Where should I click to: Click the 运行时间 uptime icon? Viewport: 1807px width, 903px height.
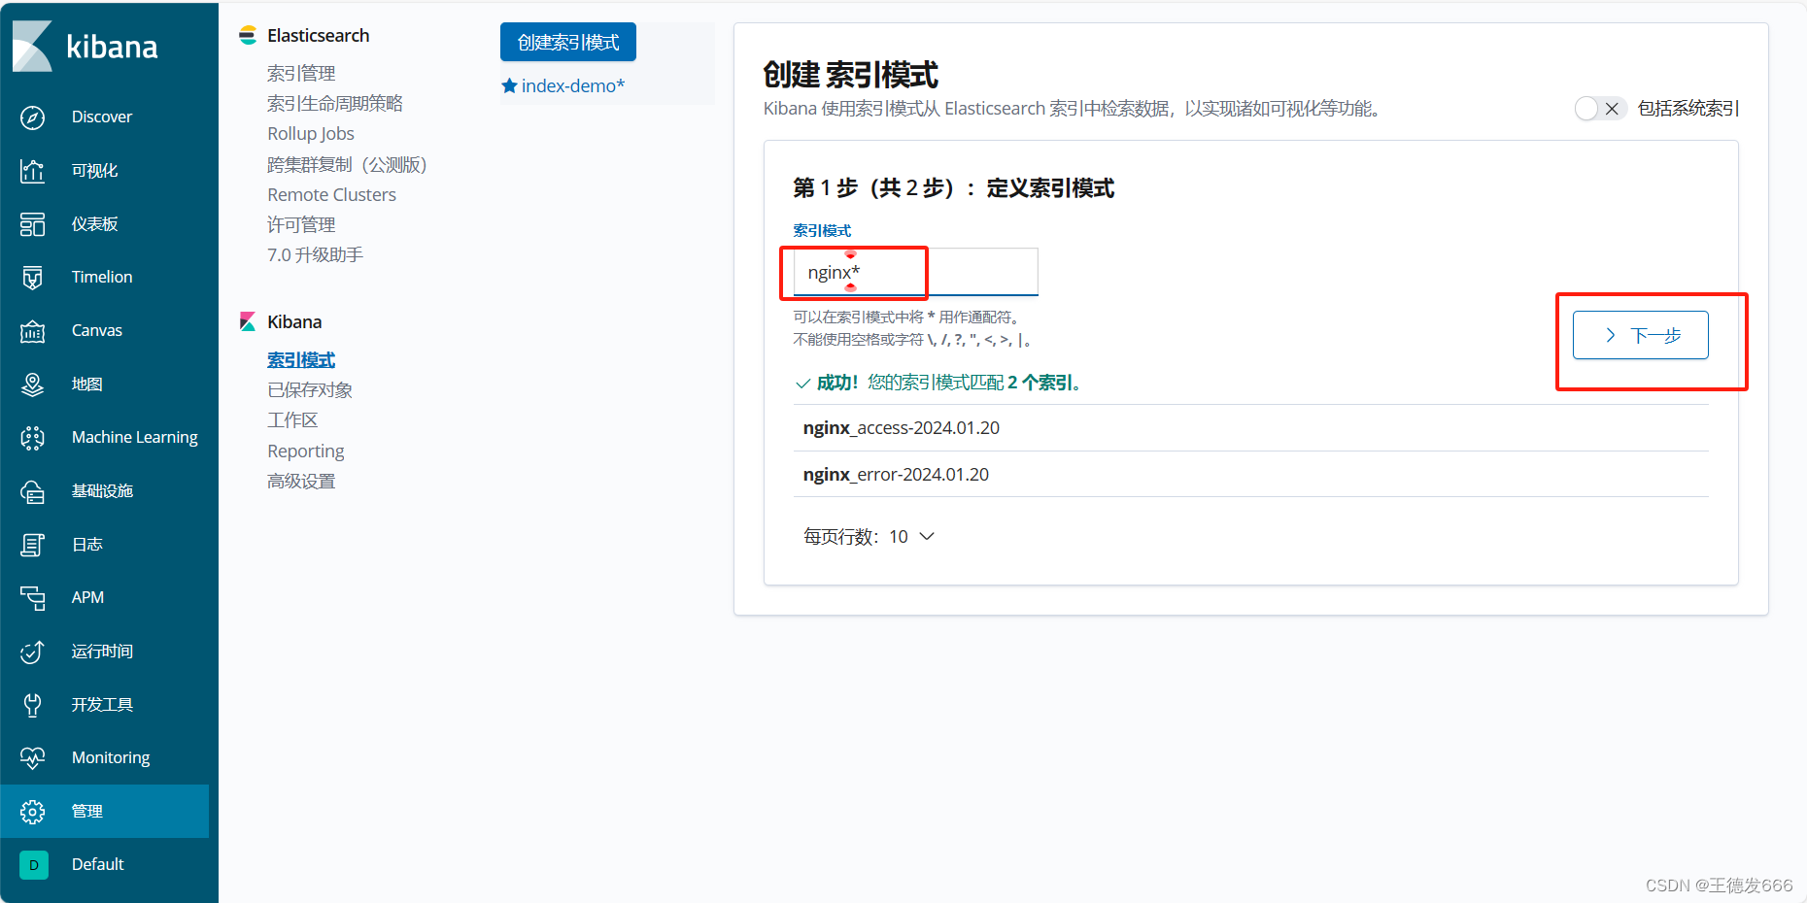(x=32, y=652)
